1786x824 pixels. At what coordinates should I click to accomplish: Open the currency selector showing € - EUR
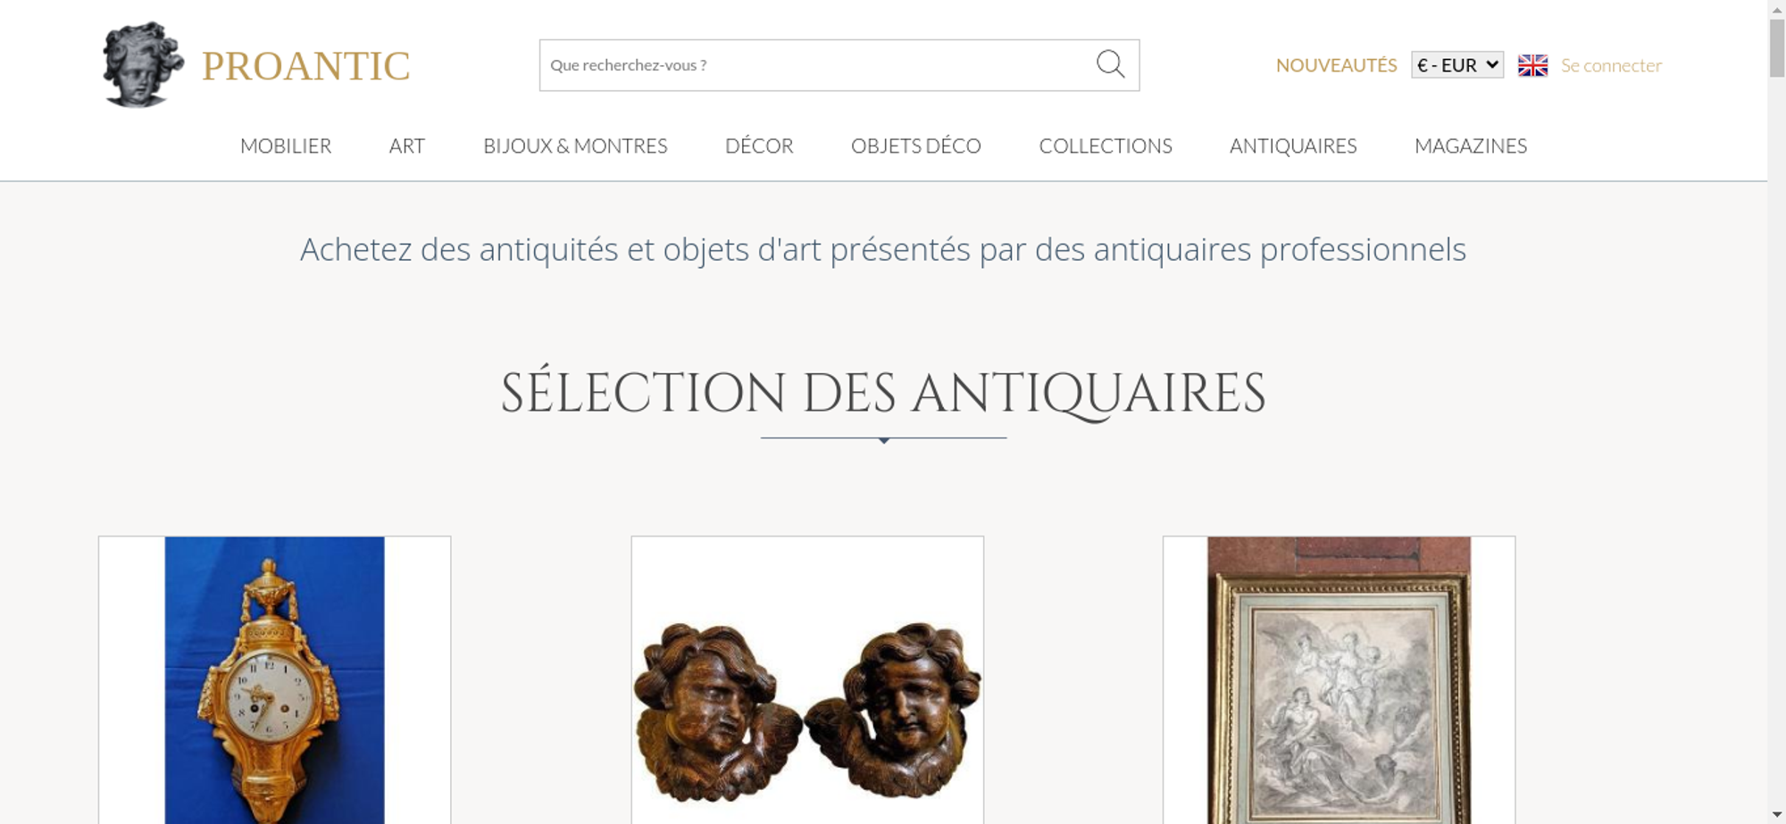coord(1456,65)
